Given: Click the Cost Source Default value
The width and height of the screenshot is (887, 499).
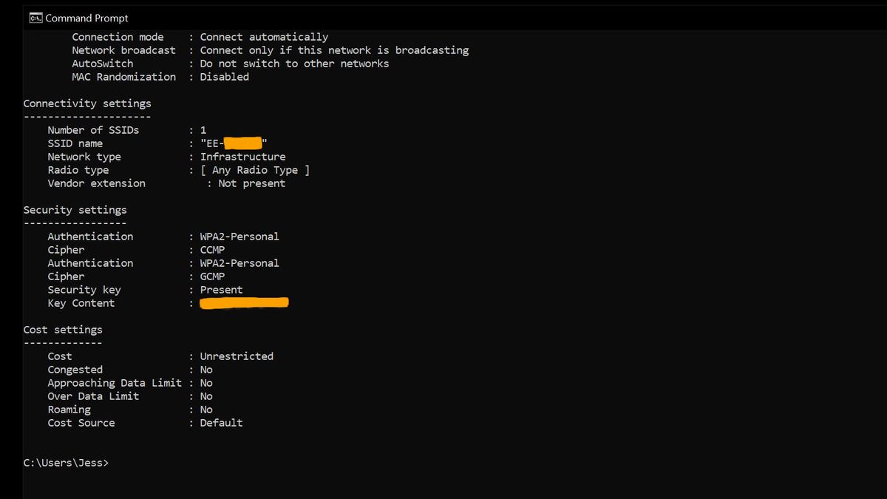Looking at the screenshot, I should tap(221, 423).
